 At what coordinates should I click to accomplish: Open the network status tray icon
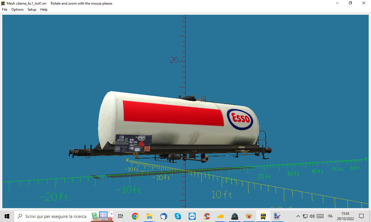(x=305, y=216)
